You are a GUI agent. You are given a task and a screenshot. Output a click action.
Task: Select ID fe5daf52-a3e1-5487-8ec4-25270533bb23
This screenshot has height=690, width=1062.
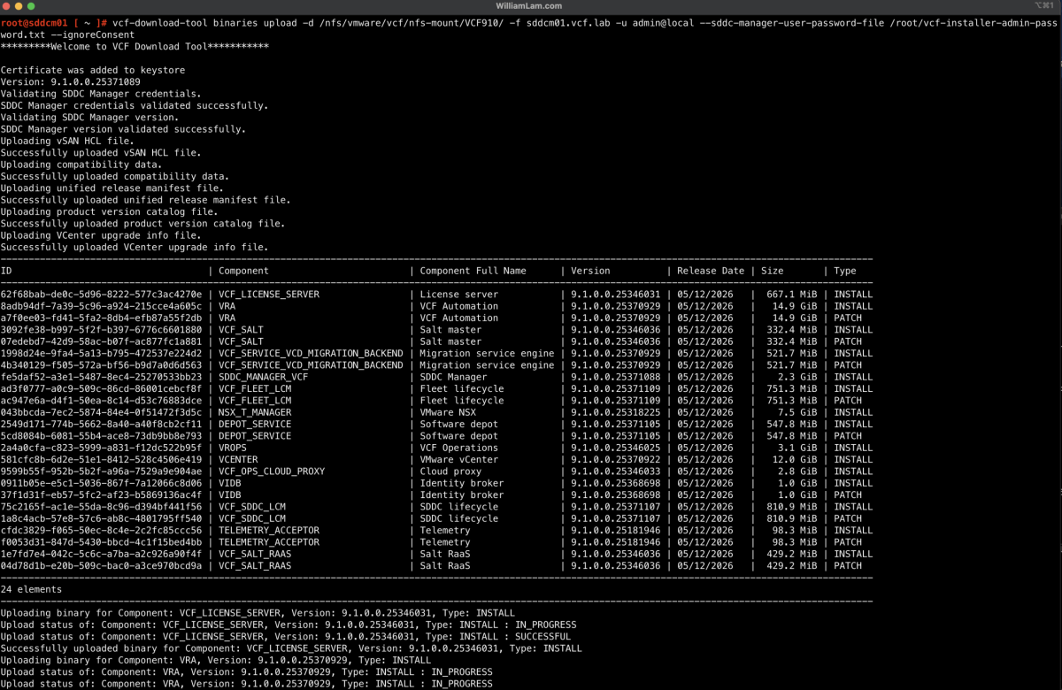pyautogui.click(x=101, y=377)
